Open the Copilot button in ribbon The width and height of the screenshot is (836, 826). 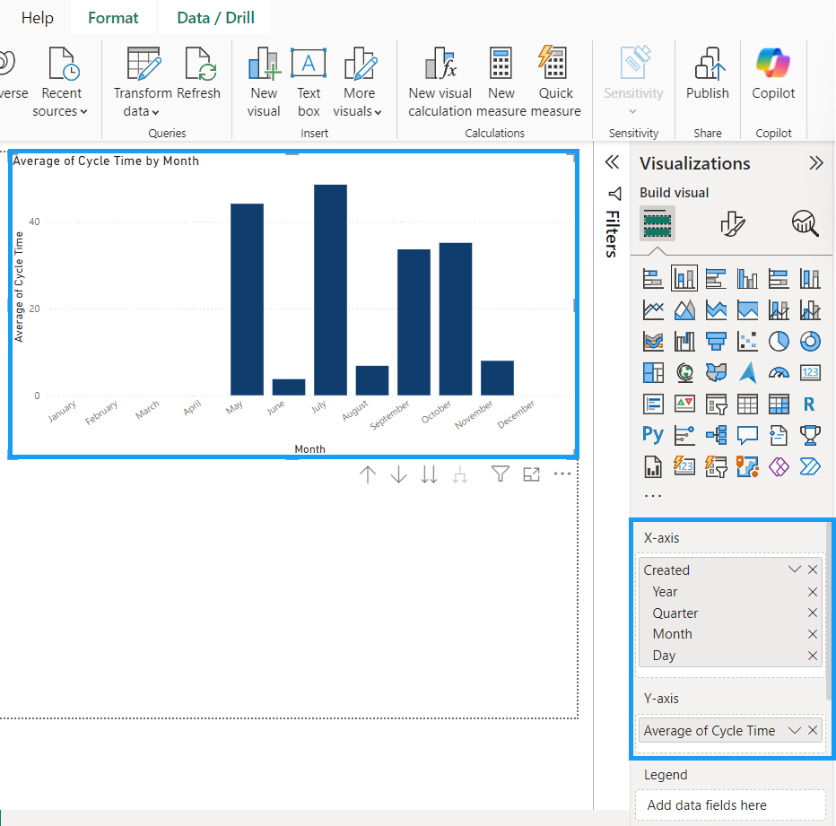click(x=773, y=75)
